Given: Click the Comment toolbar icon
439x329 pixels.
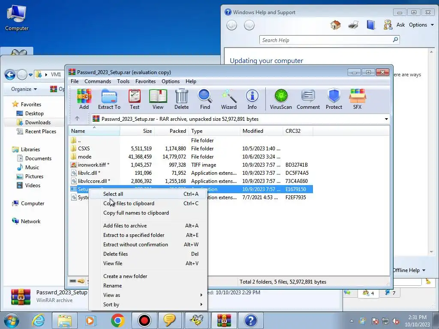Looking at the screenshot, I should (308, 99).
